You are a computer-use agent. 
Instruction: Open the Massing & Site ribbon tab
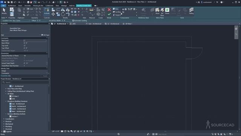click(38, 6)
